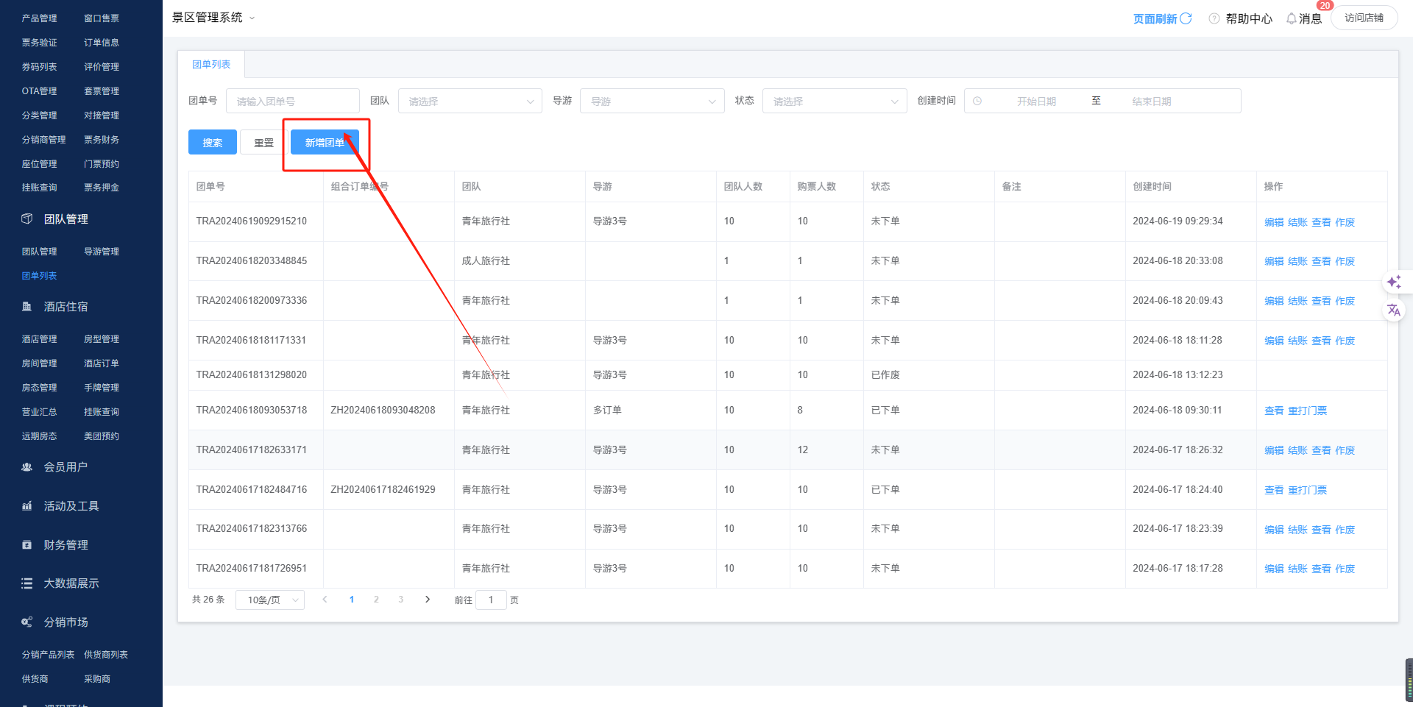Expand the 状态 filter dropdown
Screen dimensions: 1413x707
(x=834, y=102)
